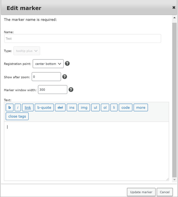The width and height of the screenshot is (178, 197).
Task: Insert del strikethrough tag
Action: [x=60, y=107]
